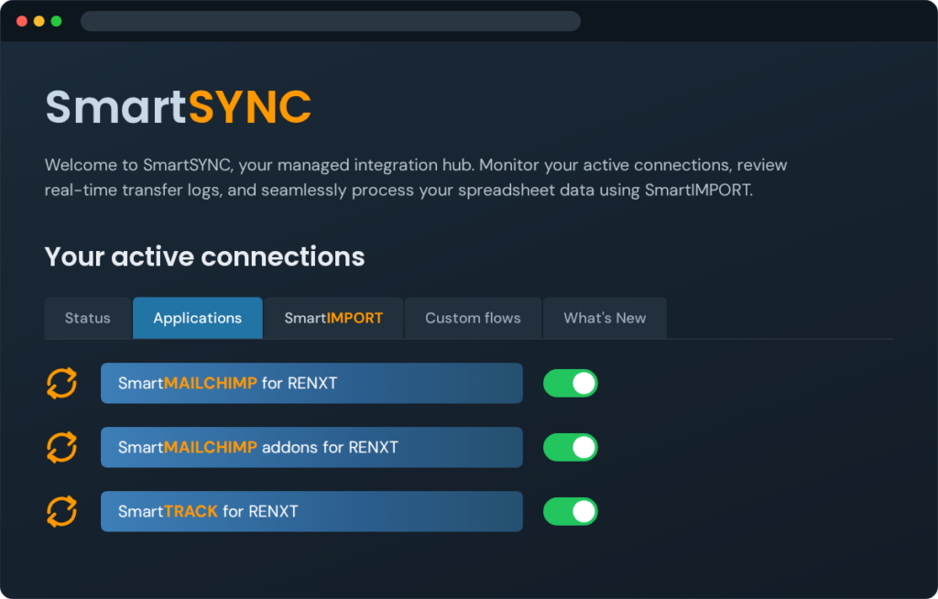Click the Your active connections heading
This screenshot has height=599, width=938.
(x=204, y=256)
